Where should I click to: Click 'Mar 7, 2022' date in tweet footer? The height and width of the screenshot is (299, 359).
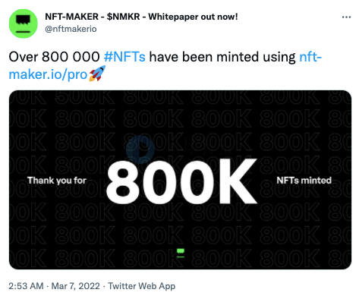[75, 286]
